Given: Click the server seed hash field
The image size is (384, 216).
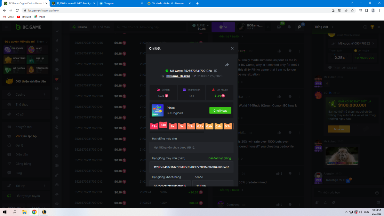Looking at the screenshot, I should pyautogui.click(x=191, y=167).
